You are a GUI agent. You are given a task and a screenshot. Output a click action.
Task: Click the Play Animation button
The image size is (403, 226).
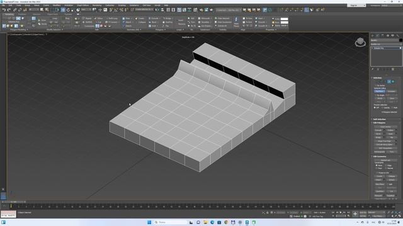341,212
